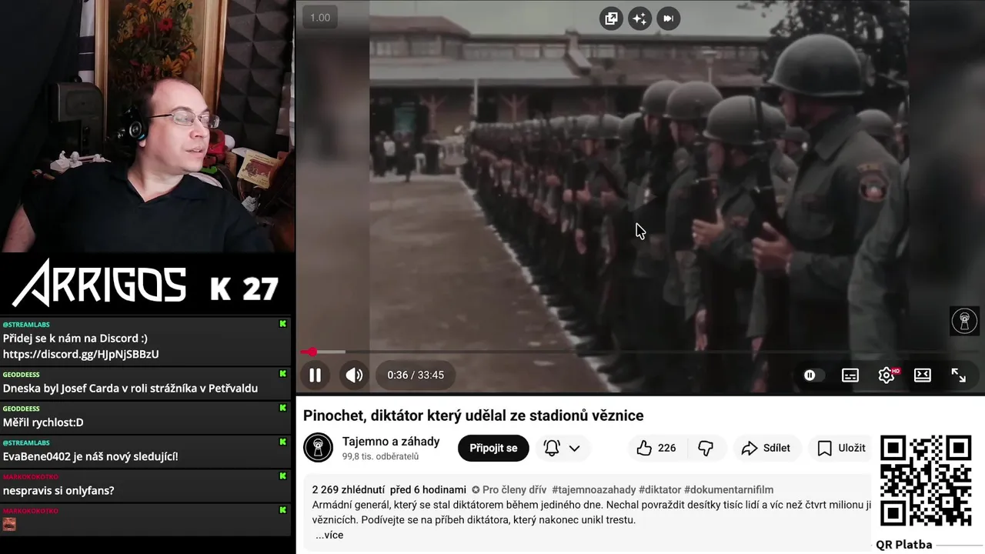Click green badge on EvaBene0402 message
985x554 pixels.
pyautogui.click(x=283, y=442)
